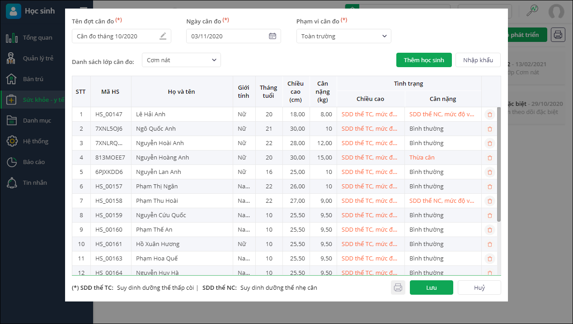Delete row of Phạm Thế An
The width and height of the screenshot is (573, 324).
489,230
